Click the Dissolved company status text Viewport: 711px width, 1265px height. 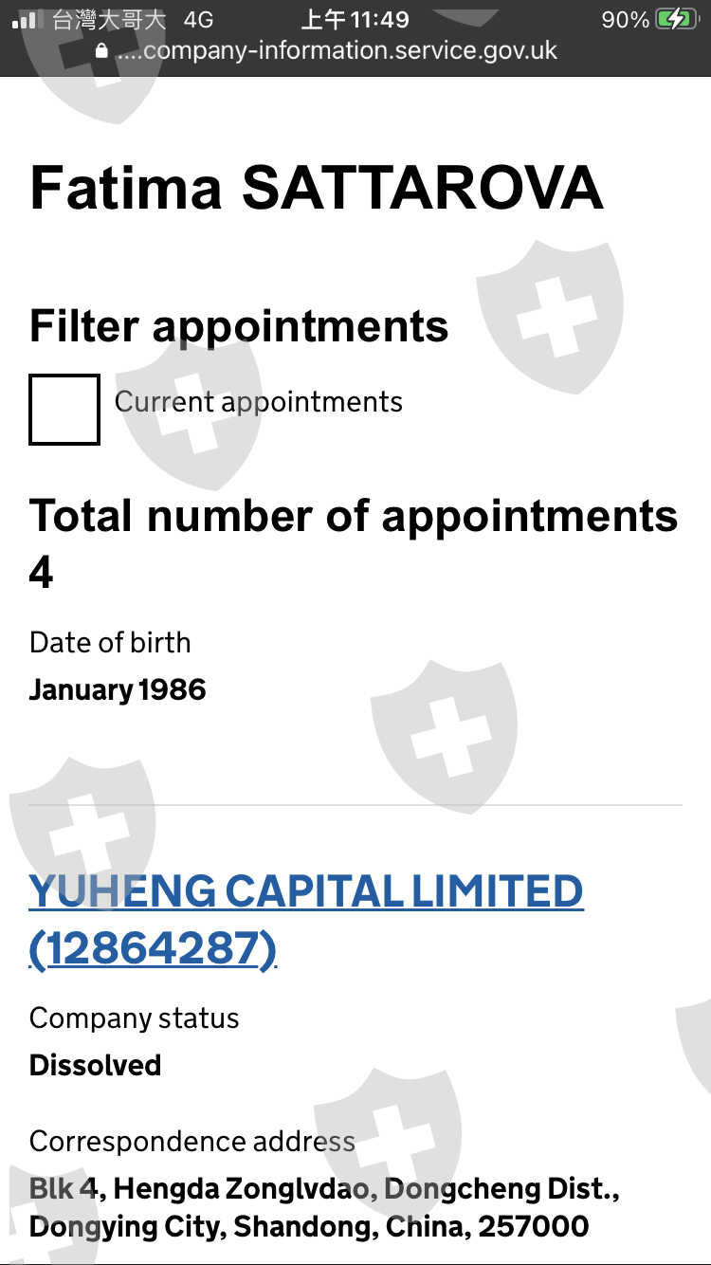coord(95,1065)
